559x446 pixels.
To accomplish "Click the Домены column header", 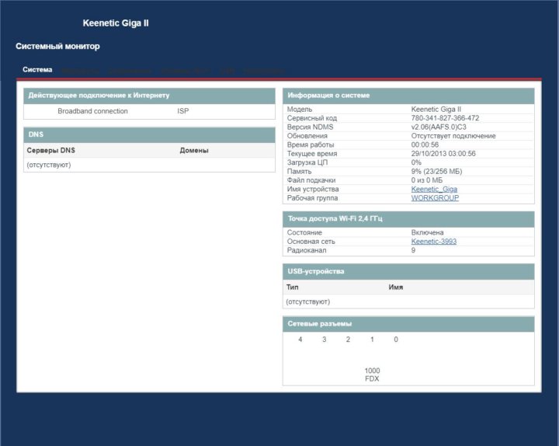I will [195, 150].
